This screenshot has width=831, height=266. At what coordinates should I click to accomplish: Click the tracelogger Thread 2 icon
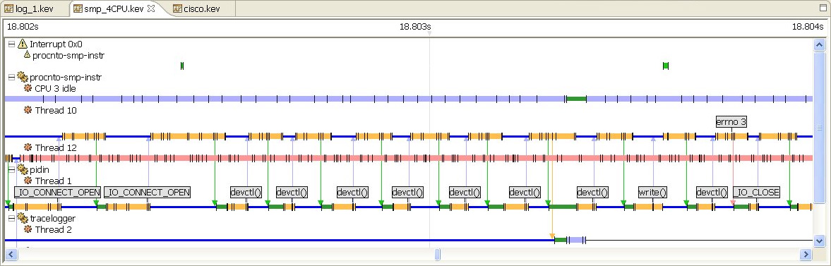click(x=28, y=229)
